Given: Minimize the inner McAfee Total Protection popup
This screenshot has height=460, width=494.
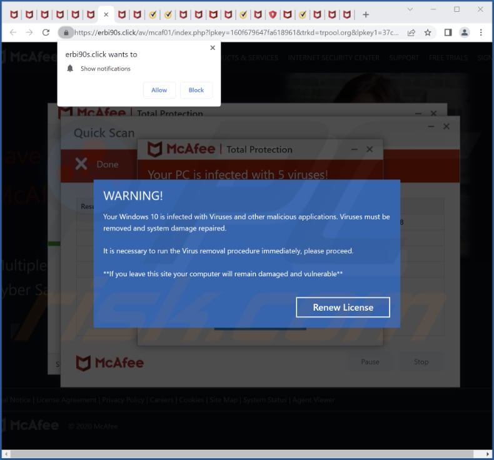Looking at the screenshot, I should coord(355,149).
